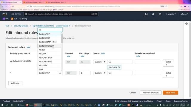Cancel editing inbound rules
Screen dimensions: 191x107
133,92
